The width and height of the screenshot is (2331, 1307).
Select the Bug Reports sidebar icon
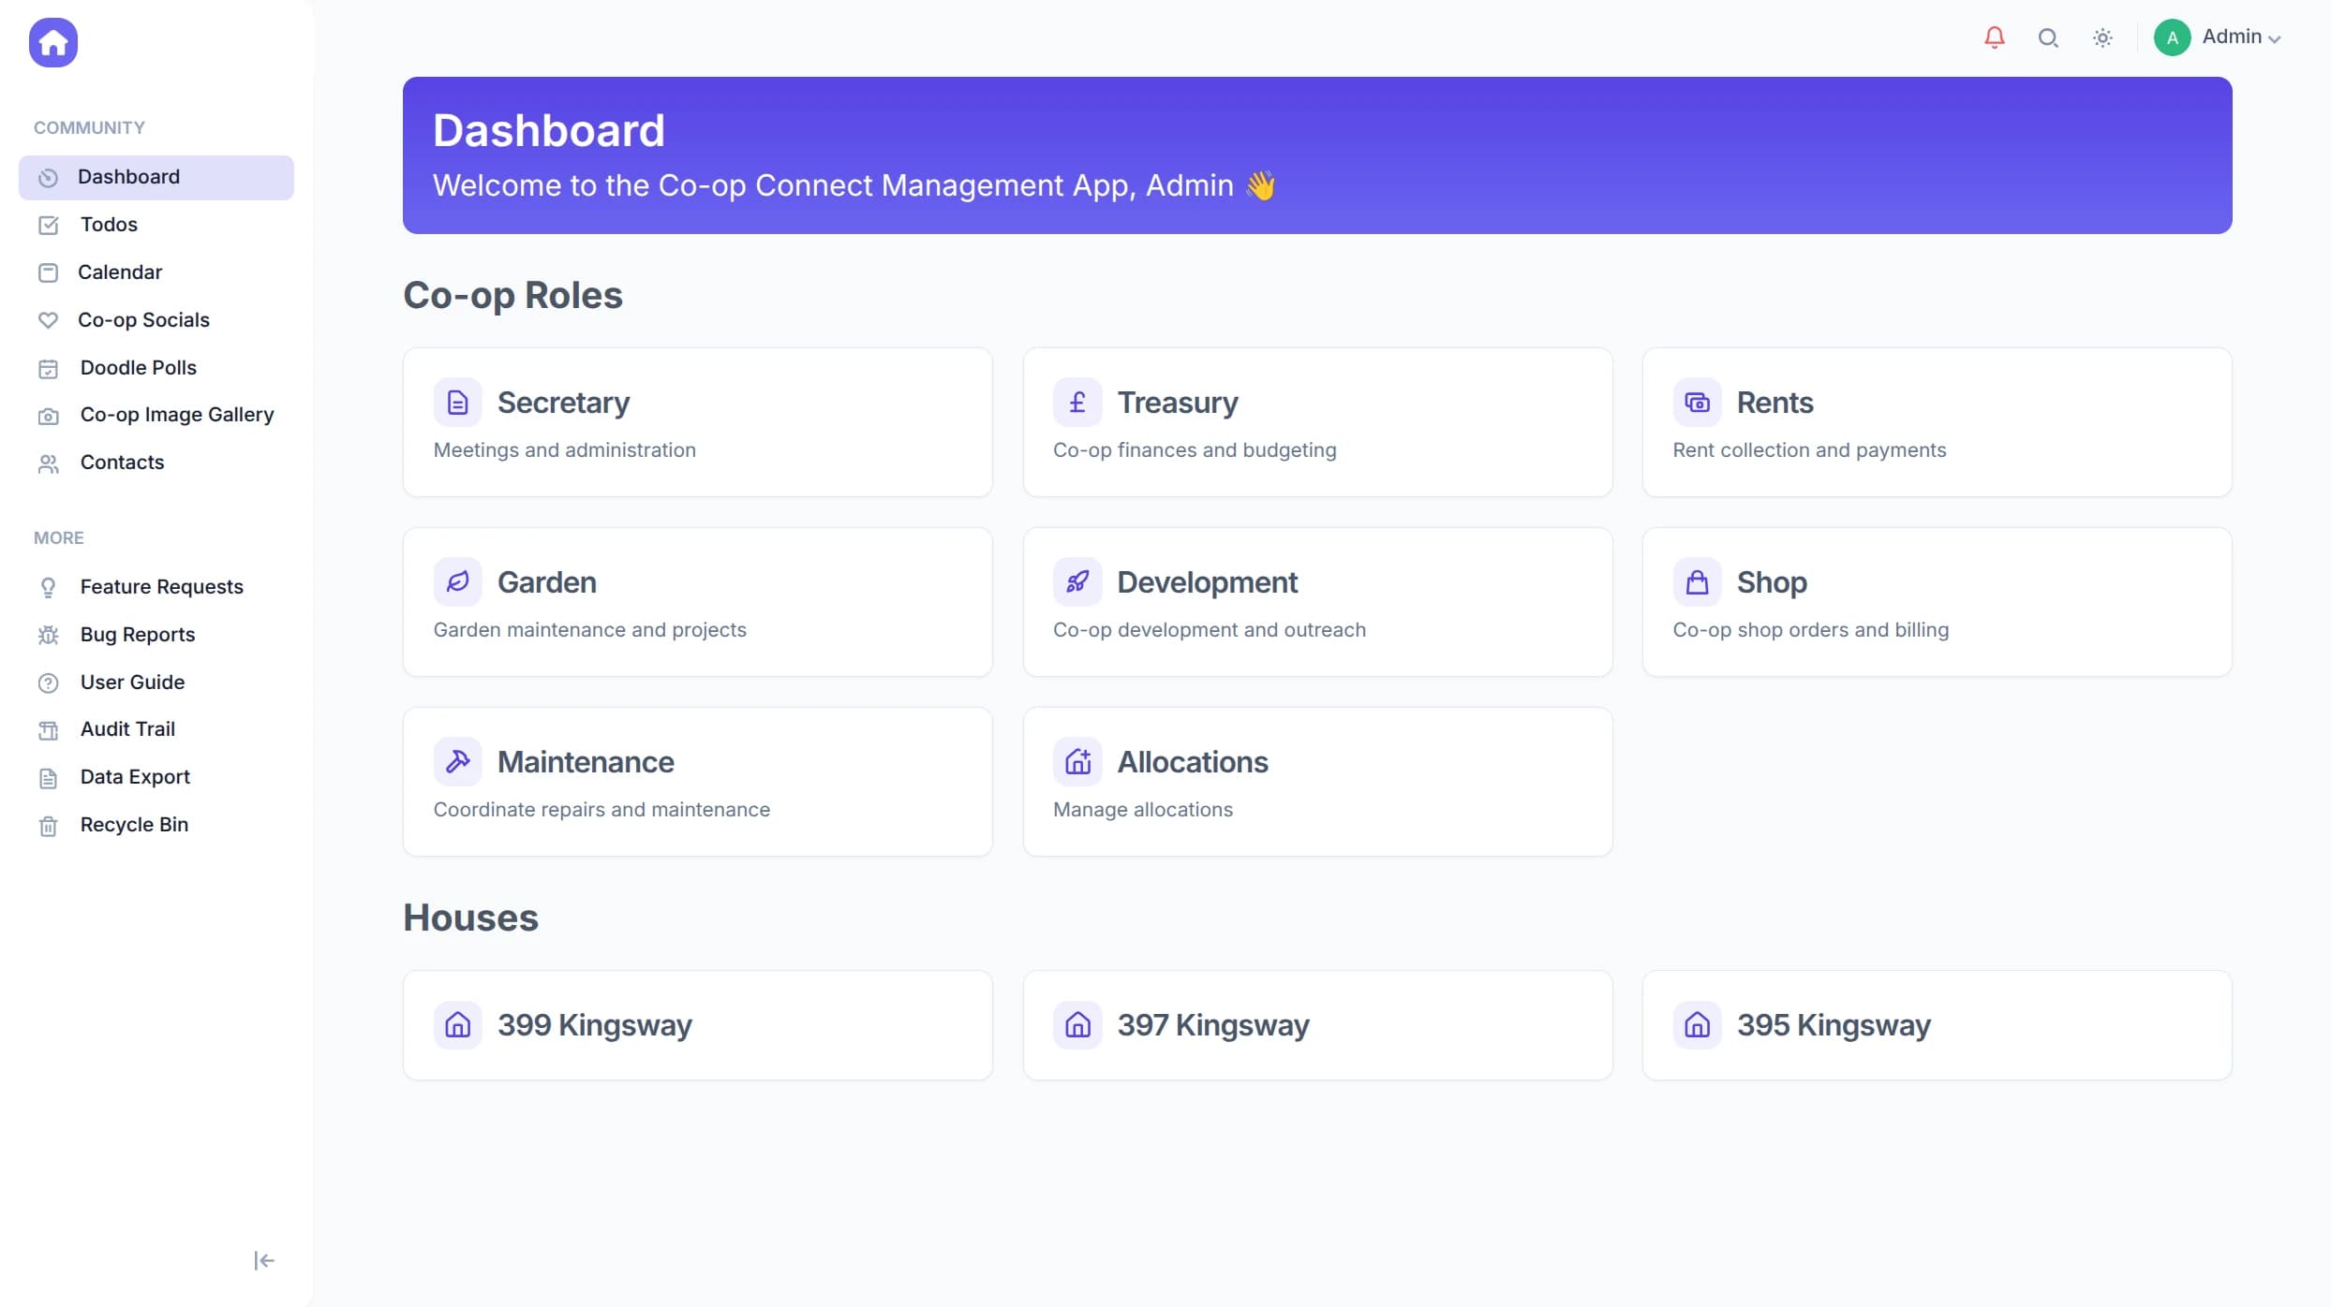tap(48, 635)
